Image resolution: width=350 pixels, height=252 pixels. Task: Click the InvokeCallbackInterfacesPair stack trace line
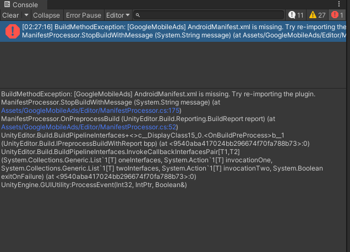[x=121, y=152]
